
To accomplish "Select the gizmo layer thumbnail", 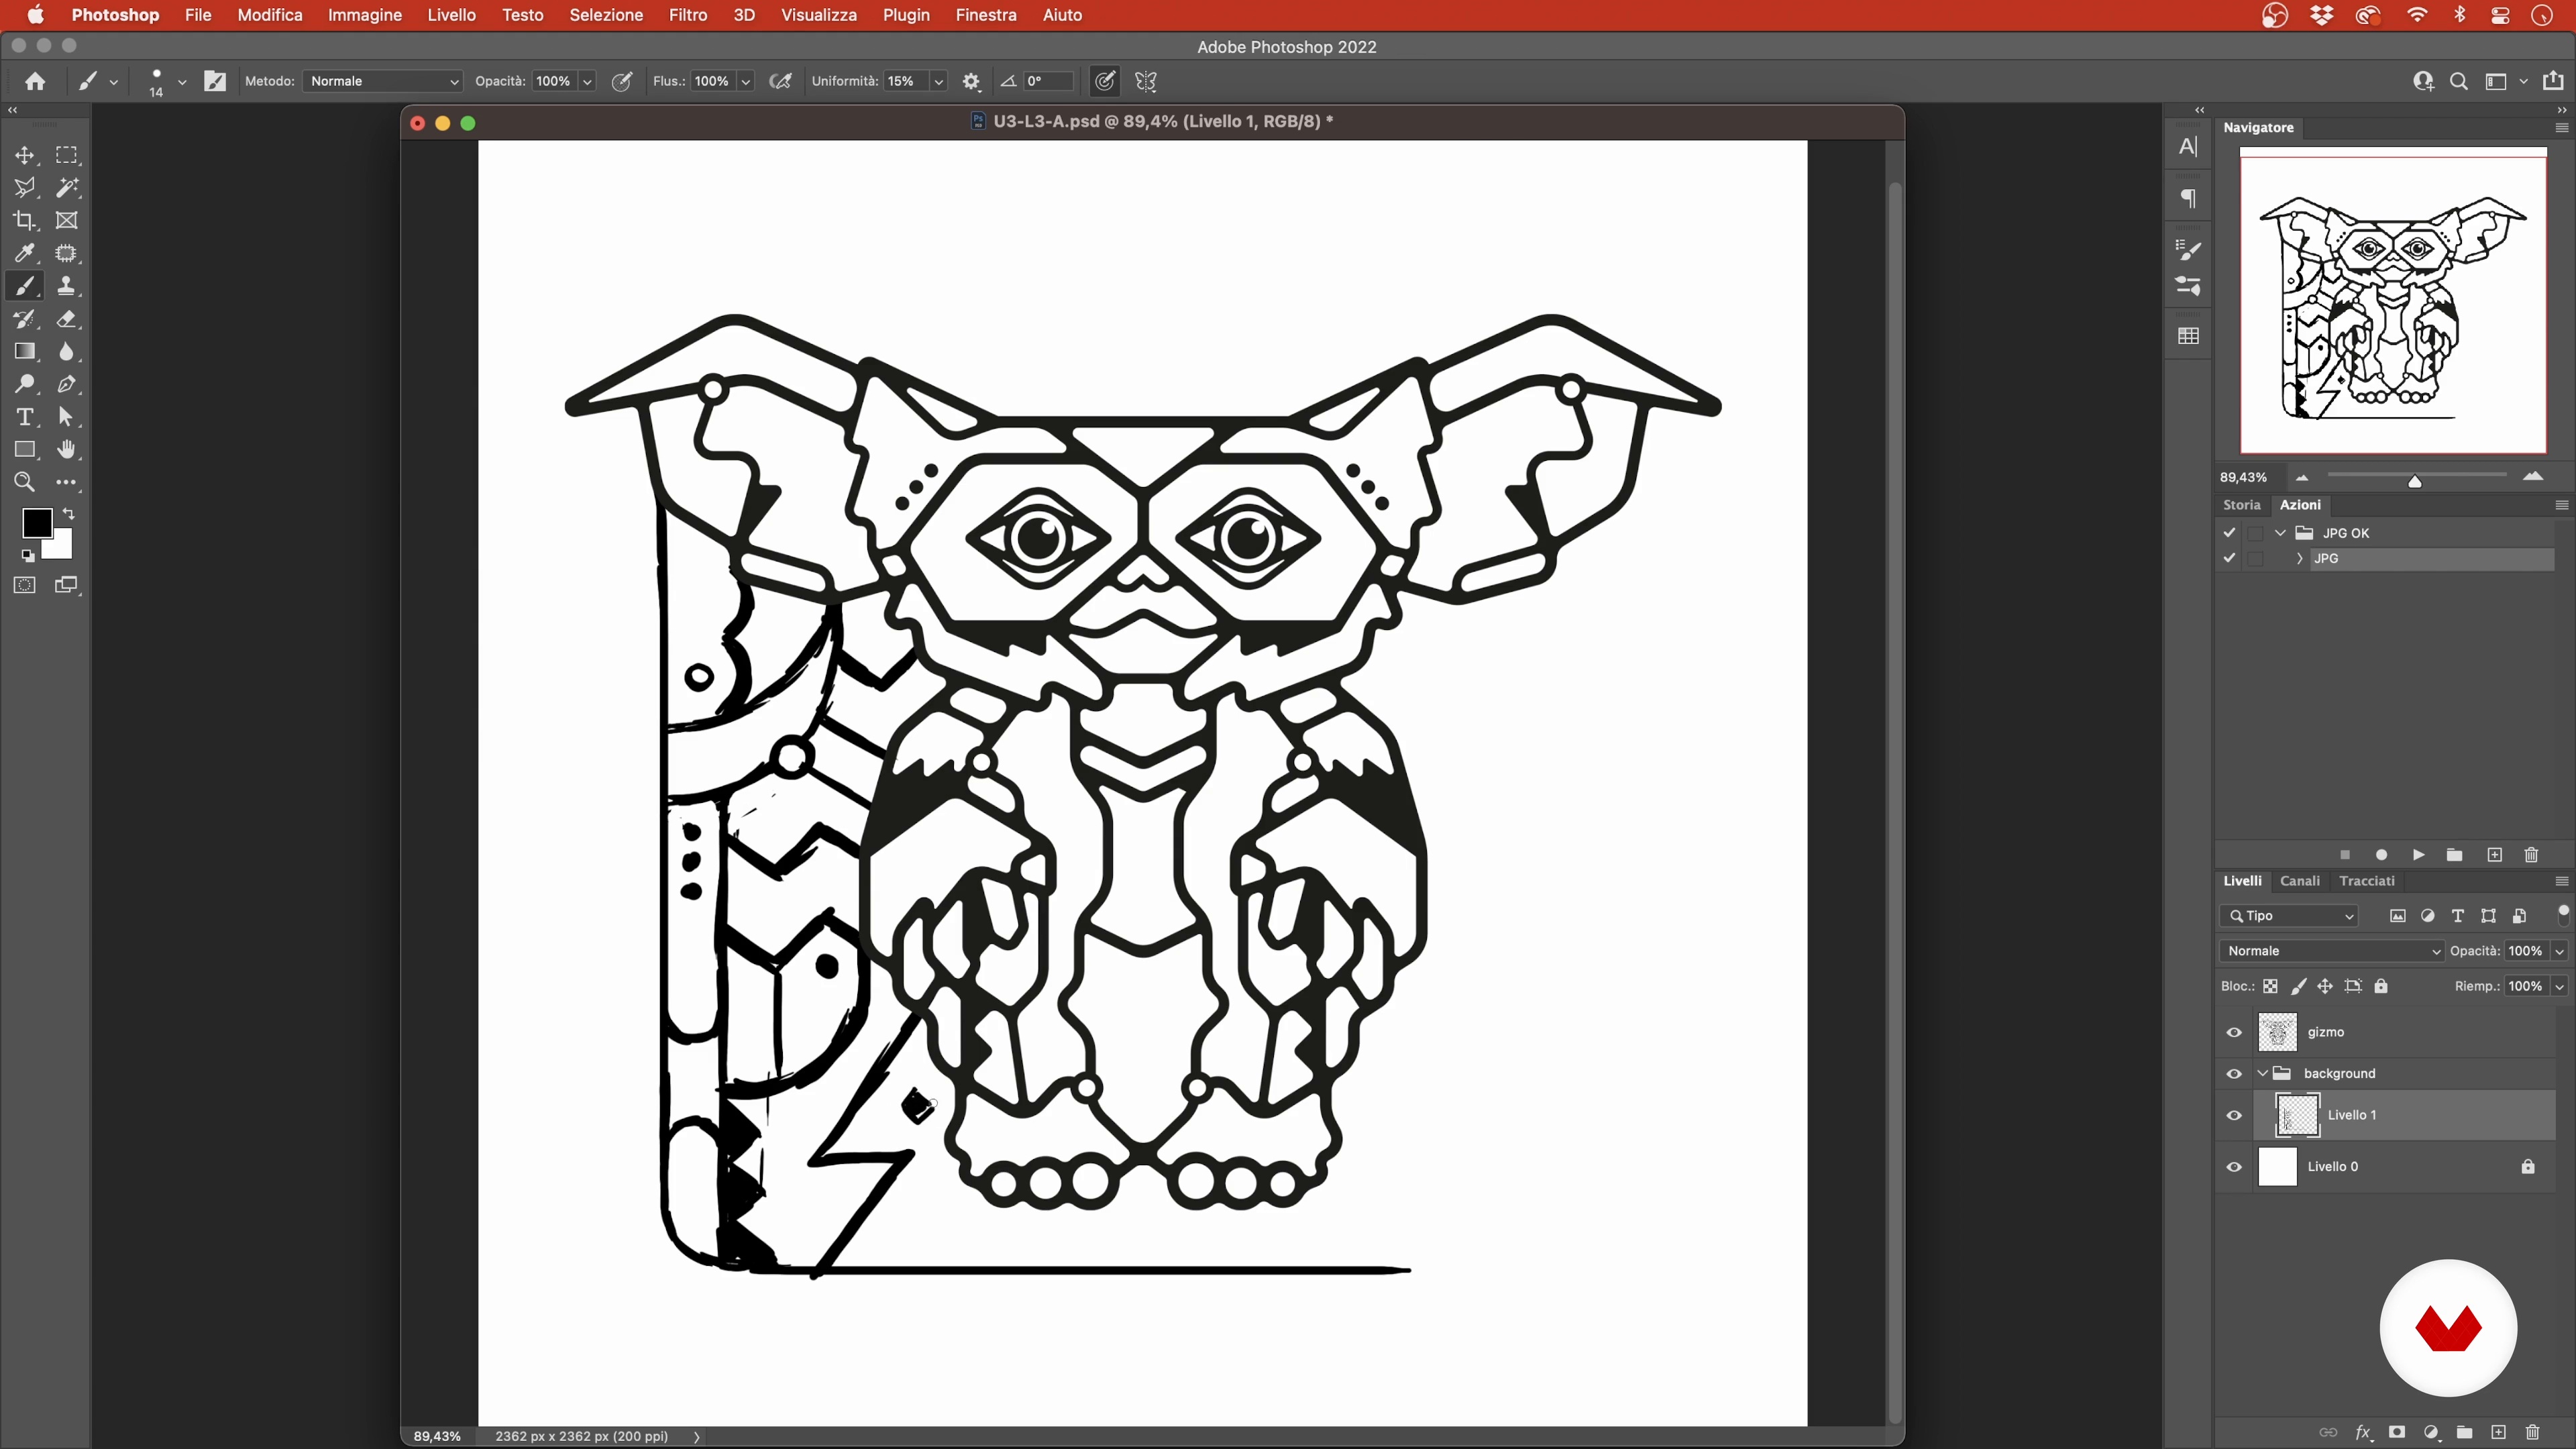I will pos(2278,1032).
